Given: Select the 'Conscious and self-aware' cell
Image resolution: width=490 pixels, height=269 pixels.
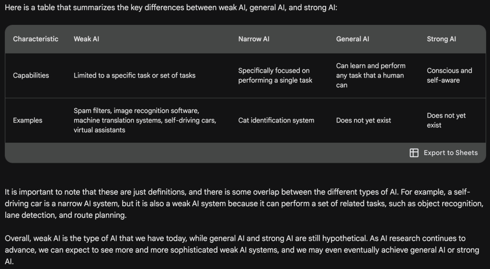Looking at the screenshot, I should click(x=449, y=75).
